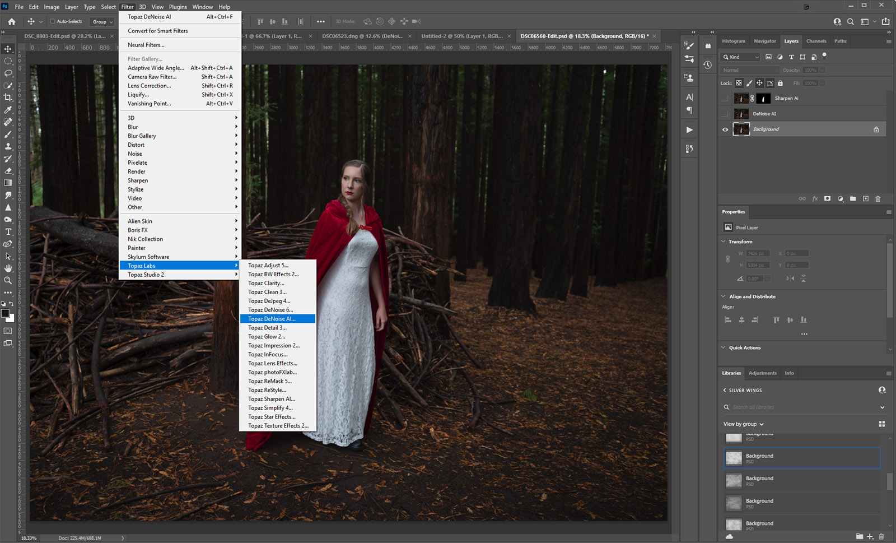Screen dimensions: 896x543
Task: Open the View by group dropdown
Action: point(743,424)
